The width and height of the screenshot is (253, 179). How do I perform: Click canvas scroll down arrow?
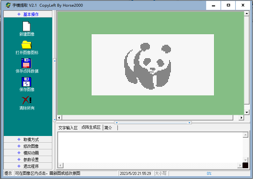[247, 112]
